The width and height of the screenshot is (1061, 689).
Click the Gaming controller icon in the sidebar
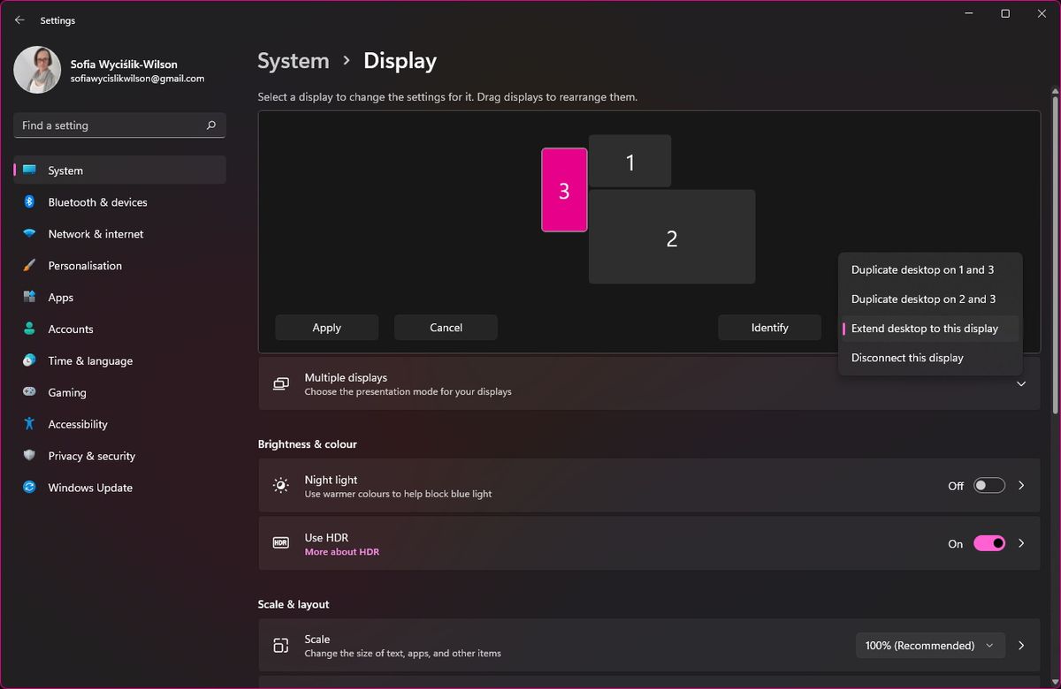(x=28, y=392)
